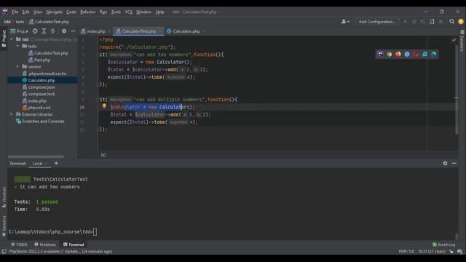Click line number 10 in editor gutter
This screenshot has height=262, width=466.
(82, 107)
